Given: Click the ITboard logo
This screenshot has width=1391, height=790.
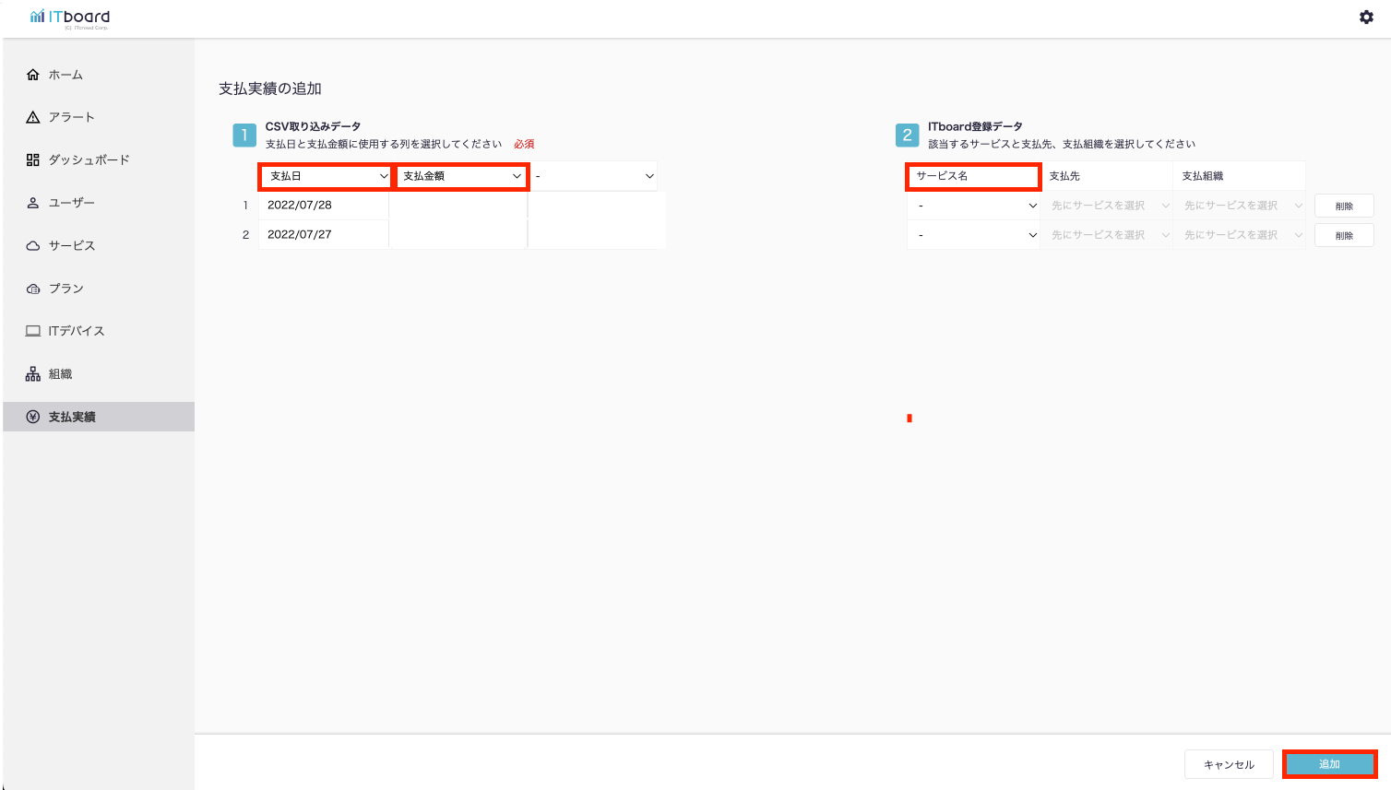Looking at the screenshot, I should click(x=70, y=18).
